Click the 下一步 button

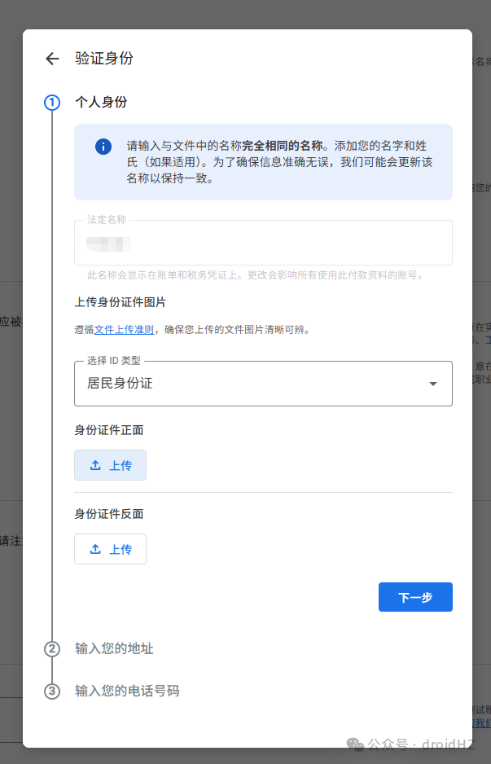coord(415,597)
